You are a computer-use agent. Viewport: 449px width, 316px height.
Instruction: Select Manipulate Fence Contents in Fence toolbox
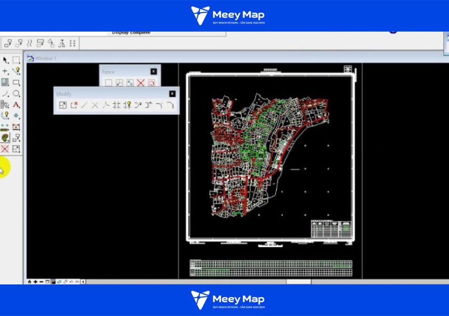tap(130, 83)
